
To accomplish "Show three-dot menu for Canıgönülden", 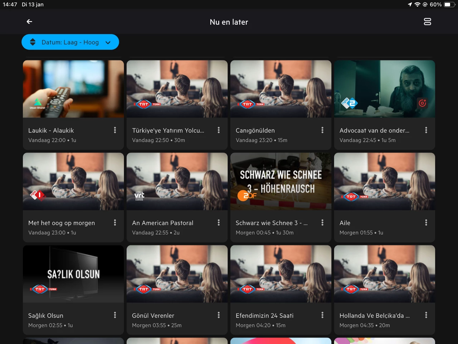I will coord(322,130).
